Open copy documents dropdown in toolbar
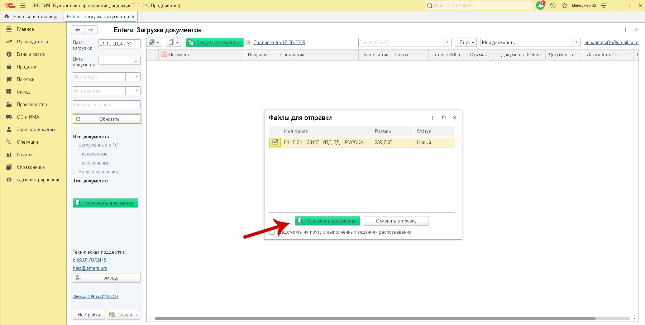 point(173,42)
